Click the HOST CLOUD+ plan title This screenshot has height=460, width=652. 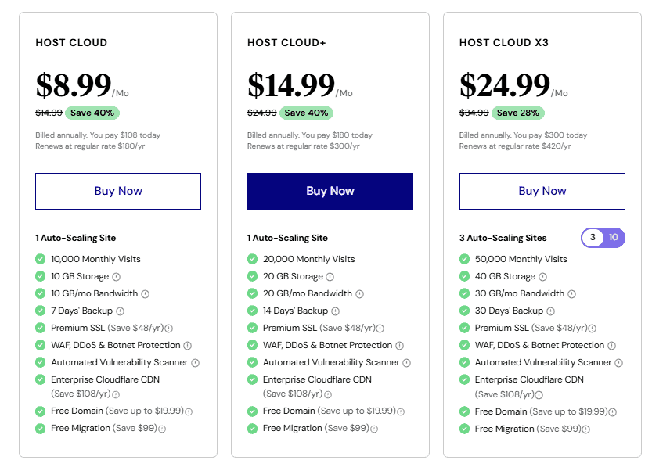(x=286, y=43)
